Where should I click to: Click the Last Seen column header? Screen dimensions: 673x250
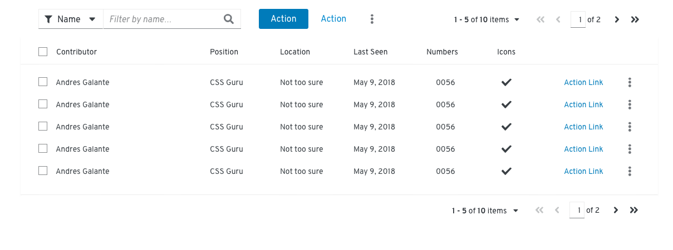(x=370, y=52)
